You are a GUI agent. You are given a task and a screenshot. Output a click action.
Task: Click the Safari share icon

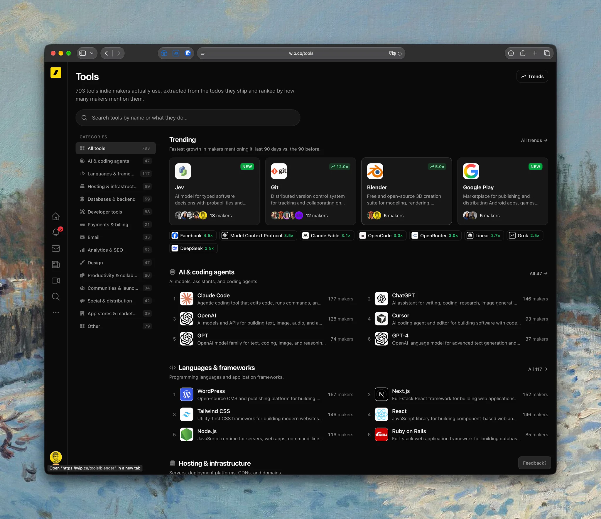523,53
